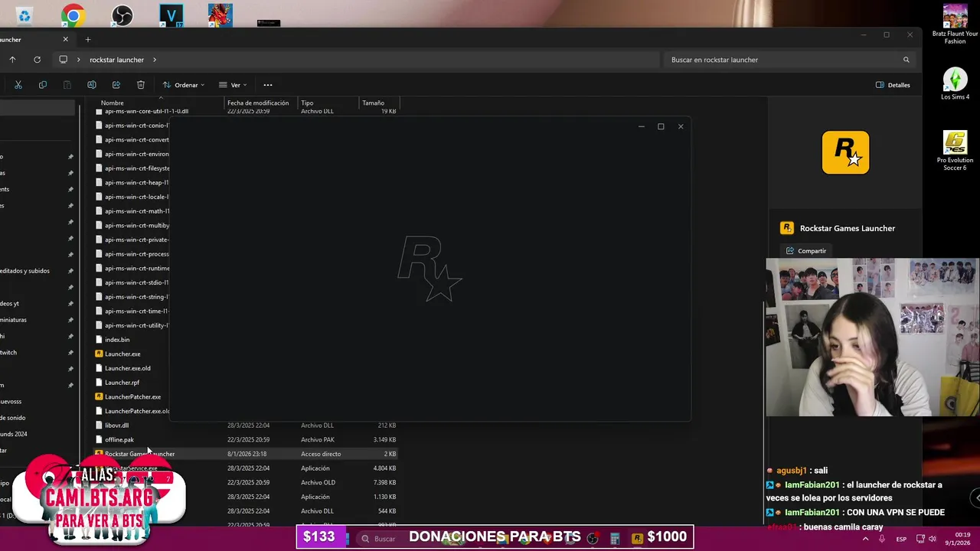Select the index.bin file
The width and height of the screenshot is (980, 551).
117,340
